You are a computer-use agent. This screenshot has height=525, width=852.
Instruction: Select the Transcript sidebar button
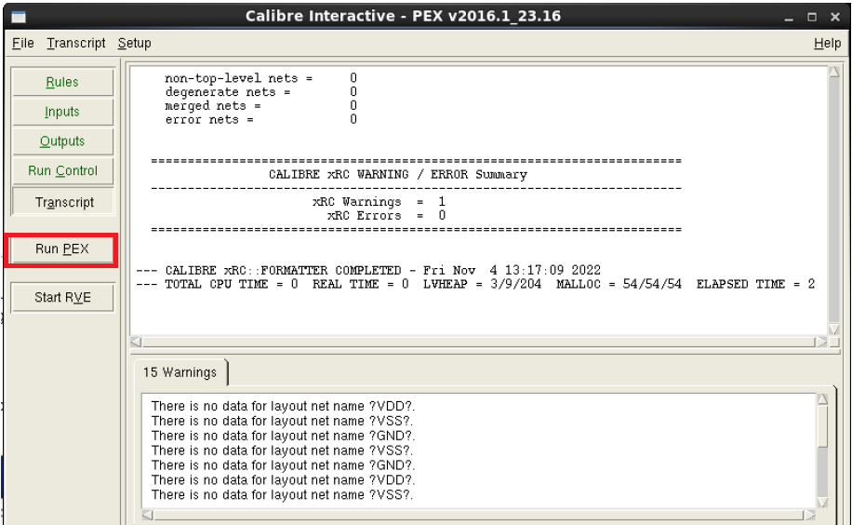pos(62,202)
